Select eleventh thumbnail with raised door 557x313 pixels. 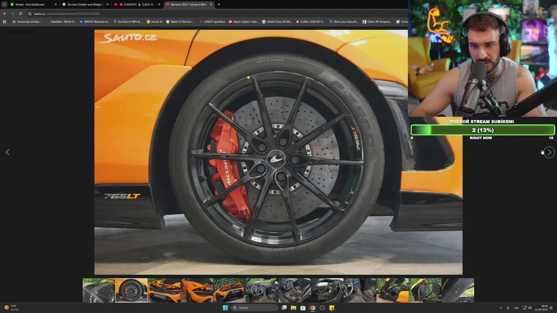[x=425, y=290]
